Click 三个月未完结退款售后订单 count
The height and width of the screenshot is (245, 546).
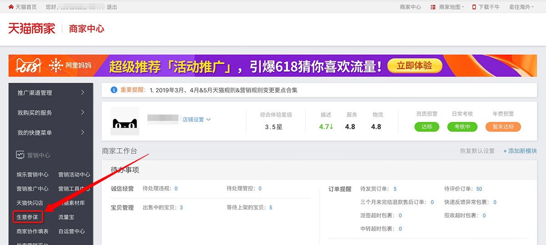(x=432, y=202)
